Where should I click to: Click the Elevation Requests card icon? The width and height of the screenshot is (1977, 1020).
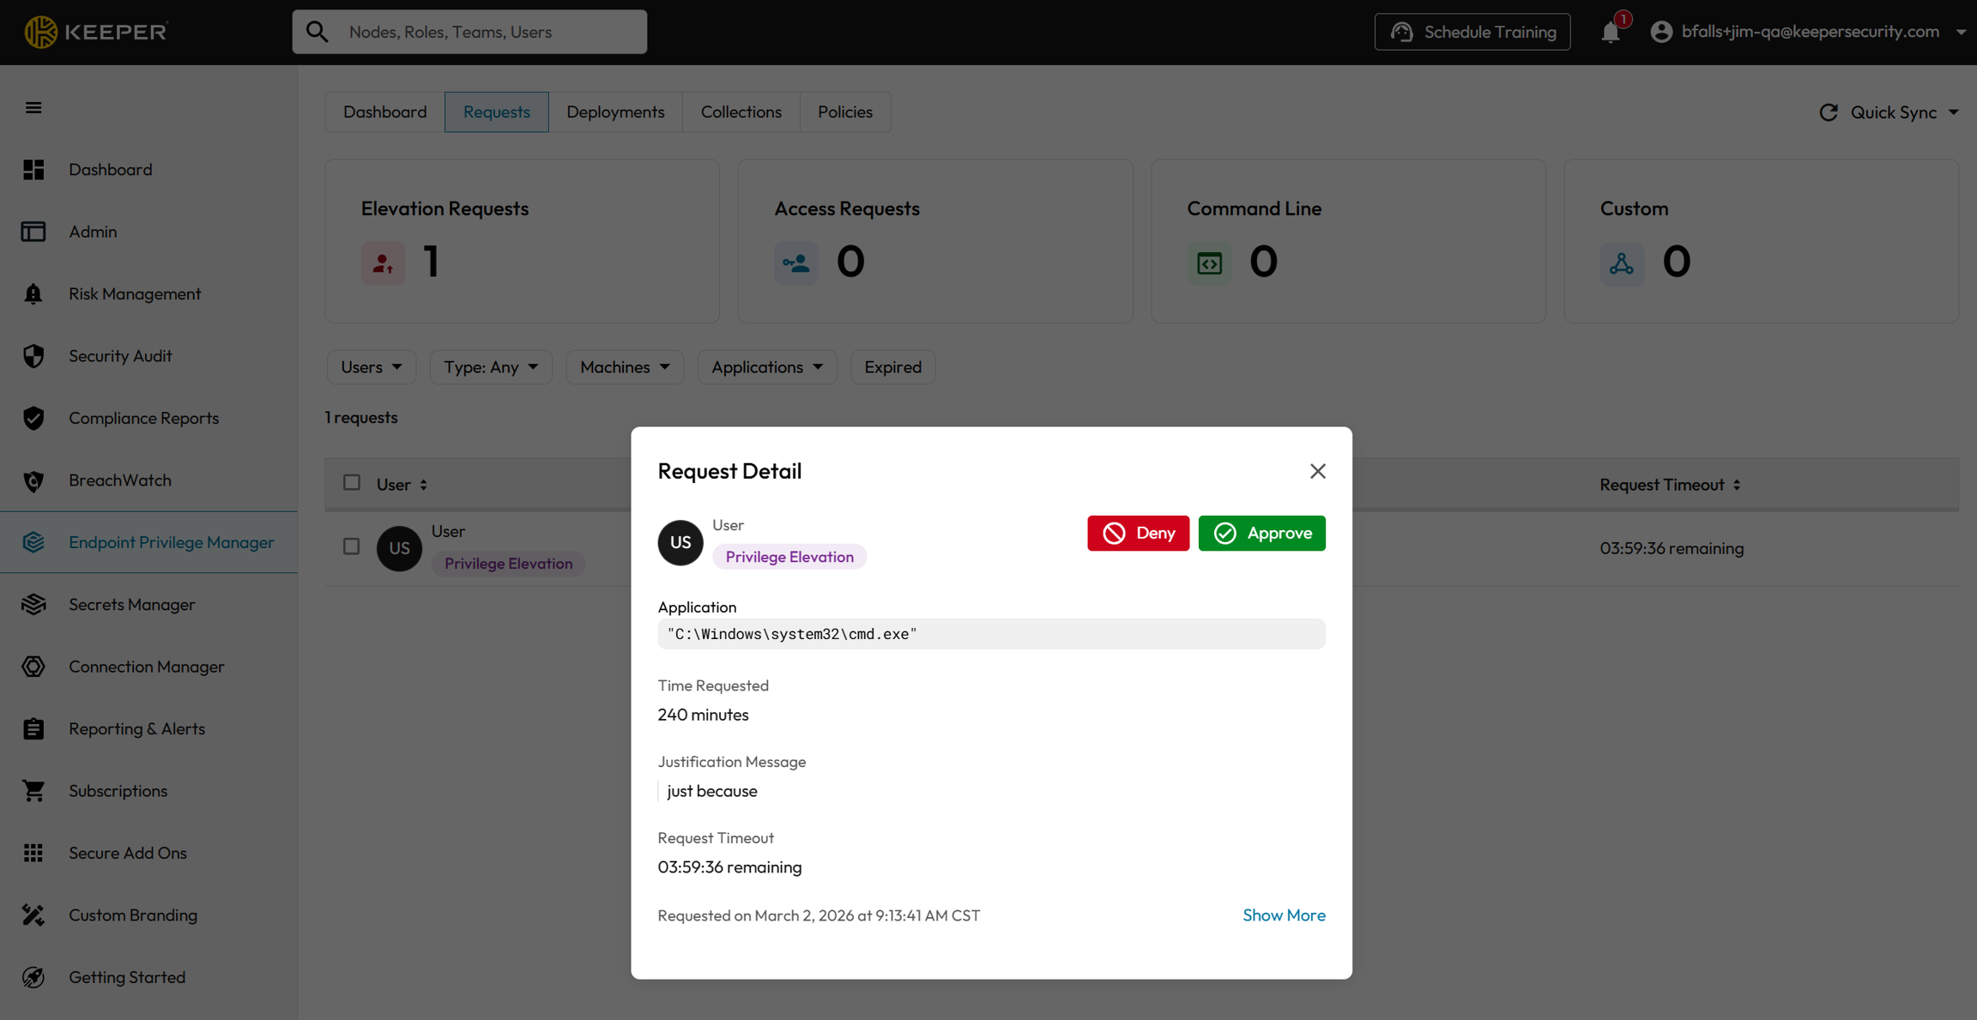[383, 263]
